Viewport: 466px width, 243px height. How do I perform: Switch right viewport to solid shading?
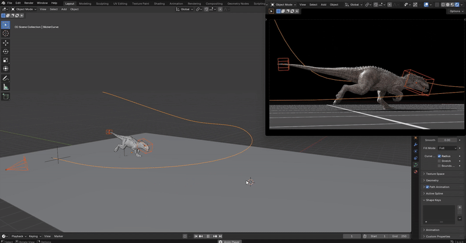pos(448,5)
